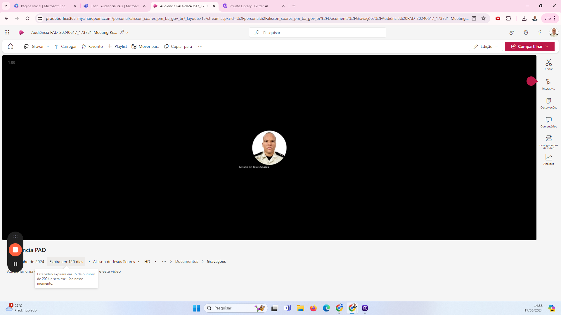Open Configurações de vídeo settings
561x315 pixels.
pyautogui.click(x=548, y=142)
